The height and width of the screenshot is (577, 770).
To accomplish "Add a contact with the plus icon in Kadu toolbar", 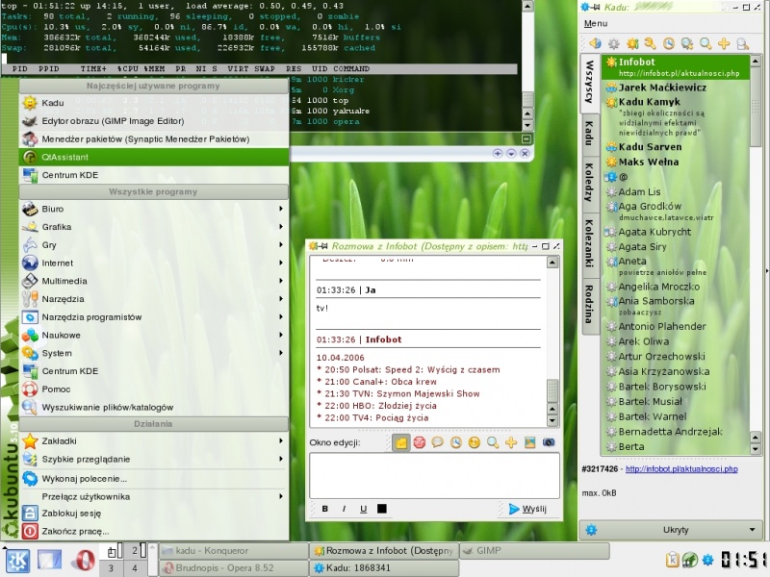I will [x=724, y=43].
